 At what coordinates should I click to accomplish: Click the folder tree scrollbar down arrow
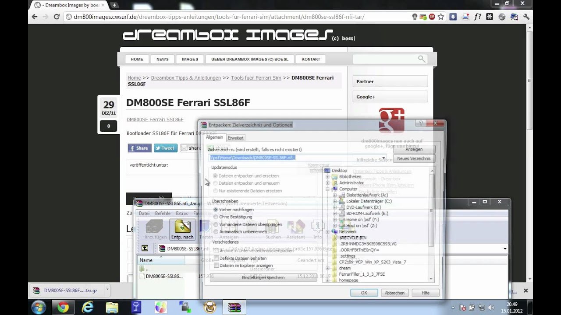[x=431, y=279]
